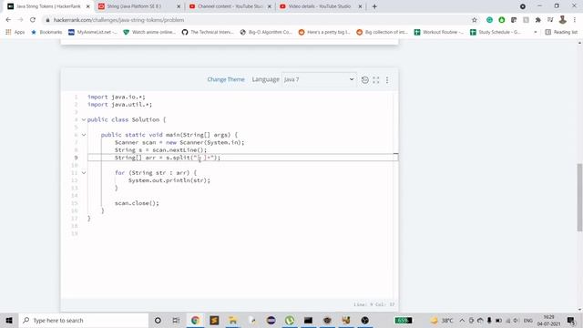Open the Chrome profile avatar
The width and height of the screenshot is (583, 328).
pos(563,20)
